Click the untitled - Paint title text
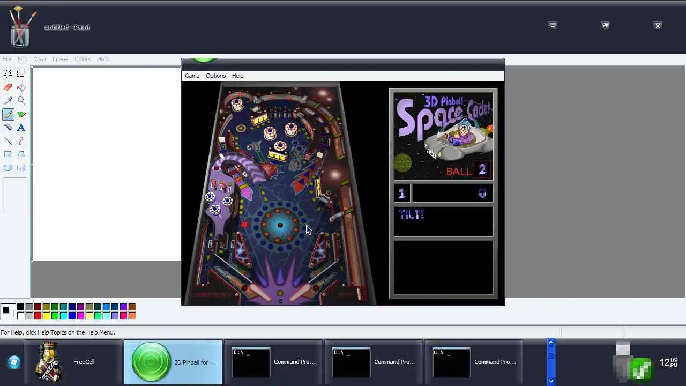The width and height of the screenshot is (686, 386). tap(67, 27)
